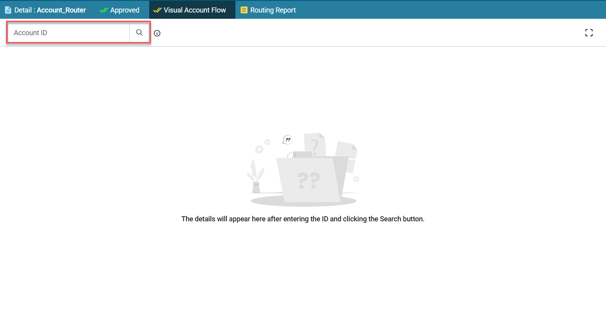Click the question mark document above folder

coord(315,145)
